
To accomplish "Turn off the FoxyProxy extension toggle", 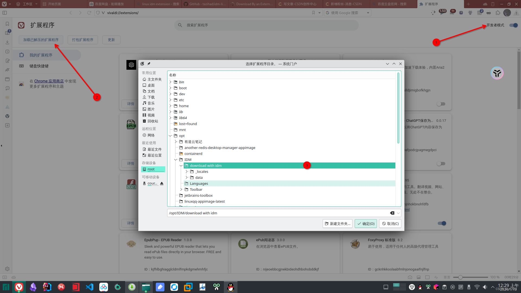I will (x=441, y=223).
